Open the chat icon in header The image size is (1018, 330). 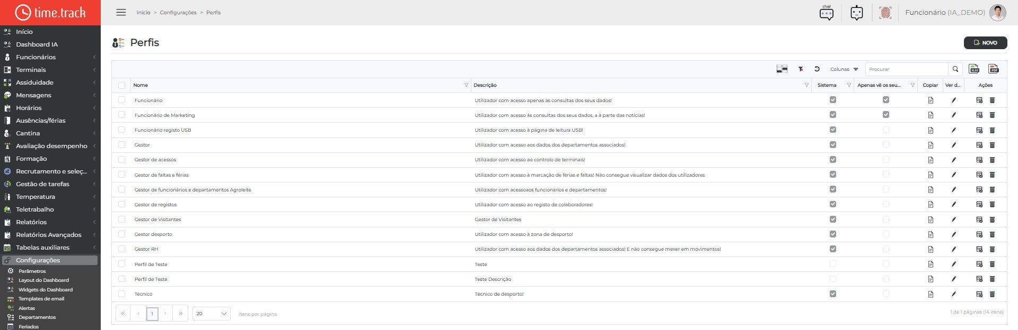827,13
